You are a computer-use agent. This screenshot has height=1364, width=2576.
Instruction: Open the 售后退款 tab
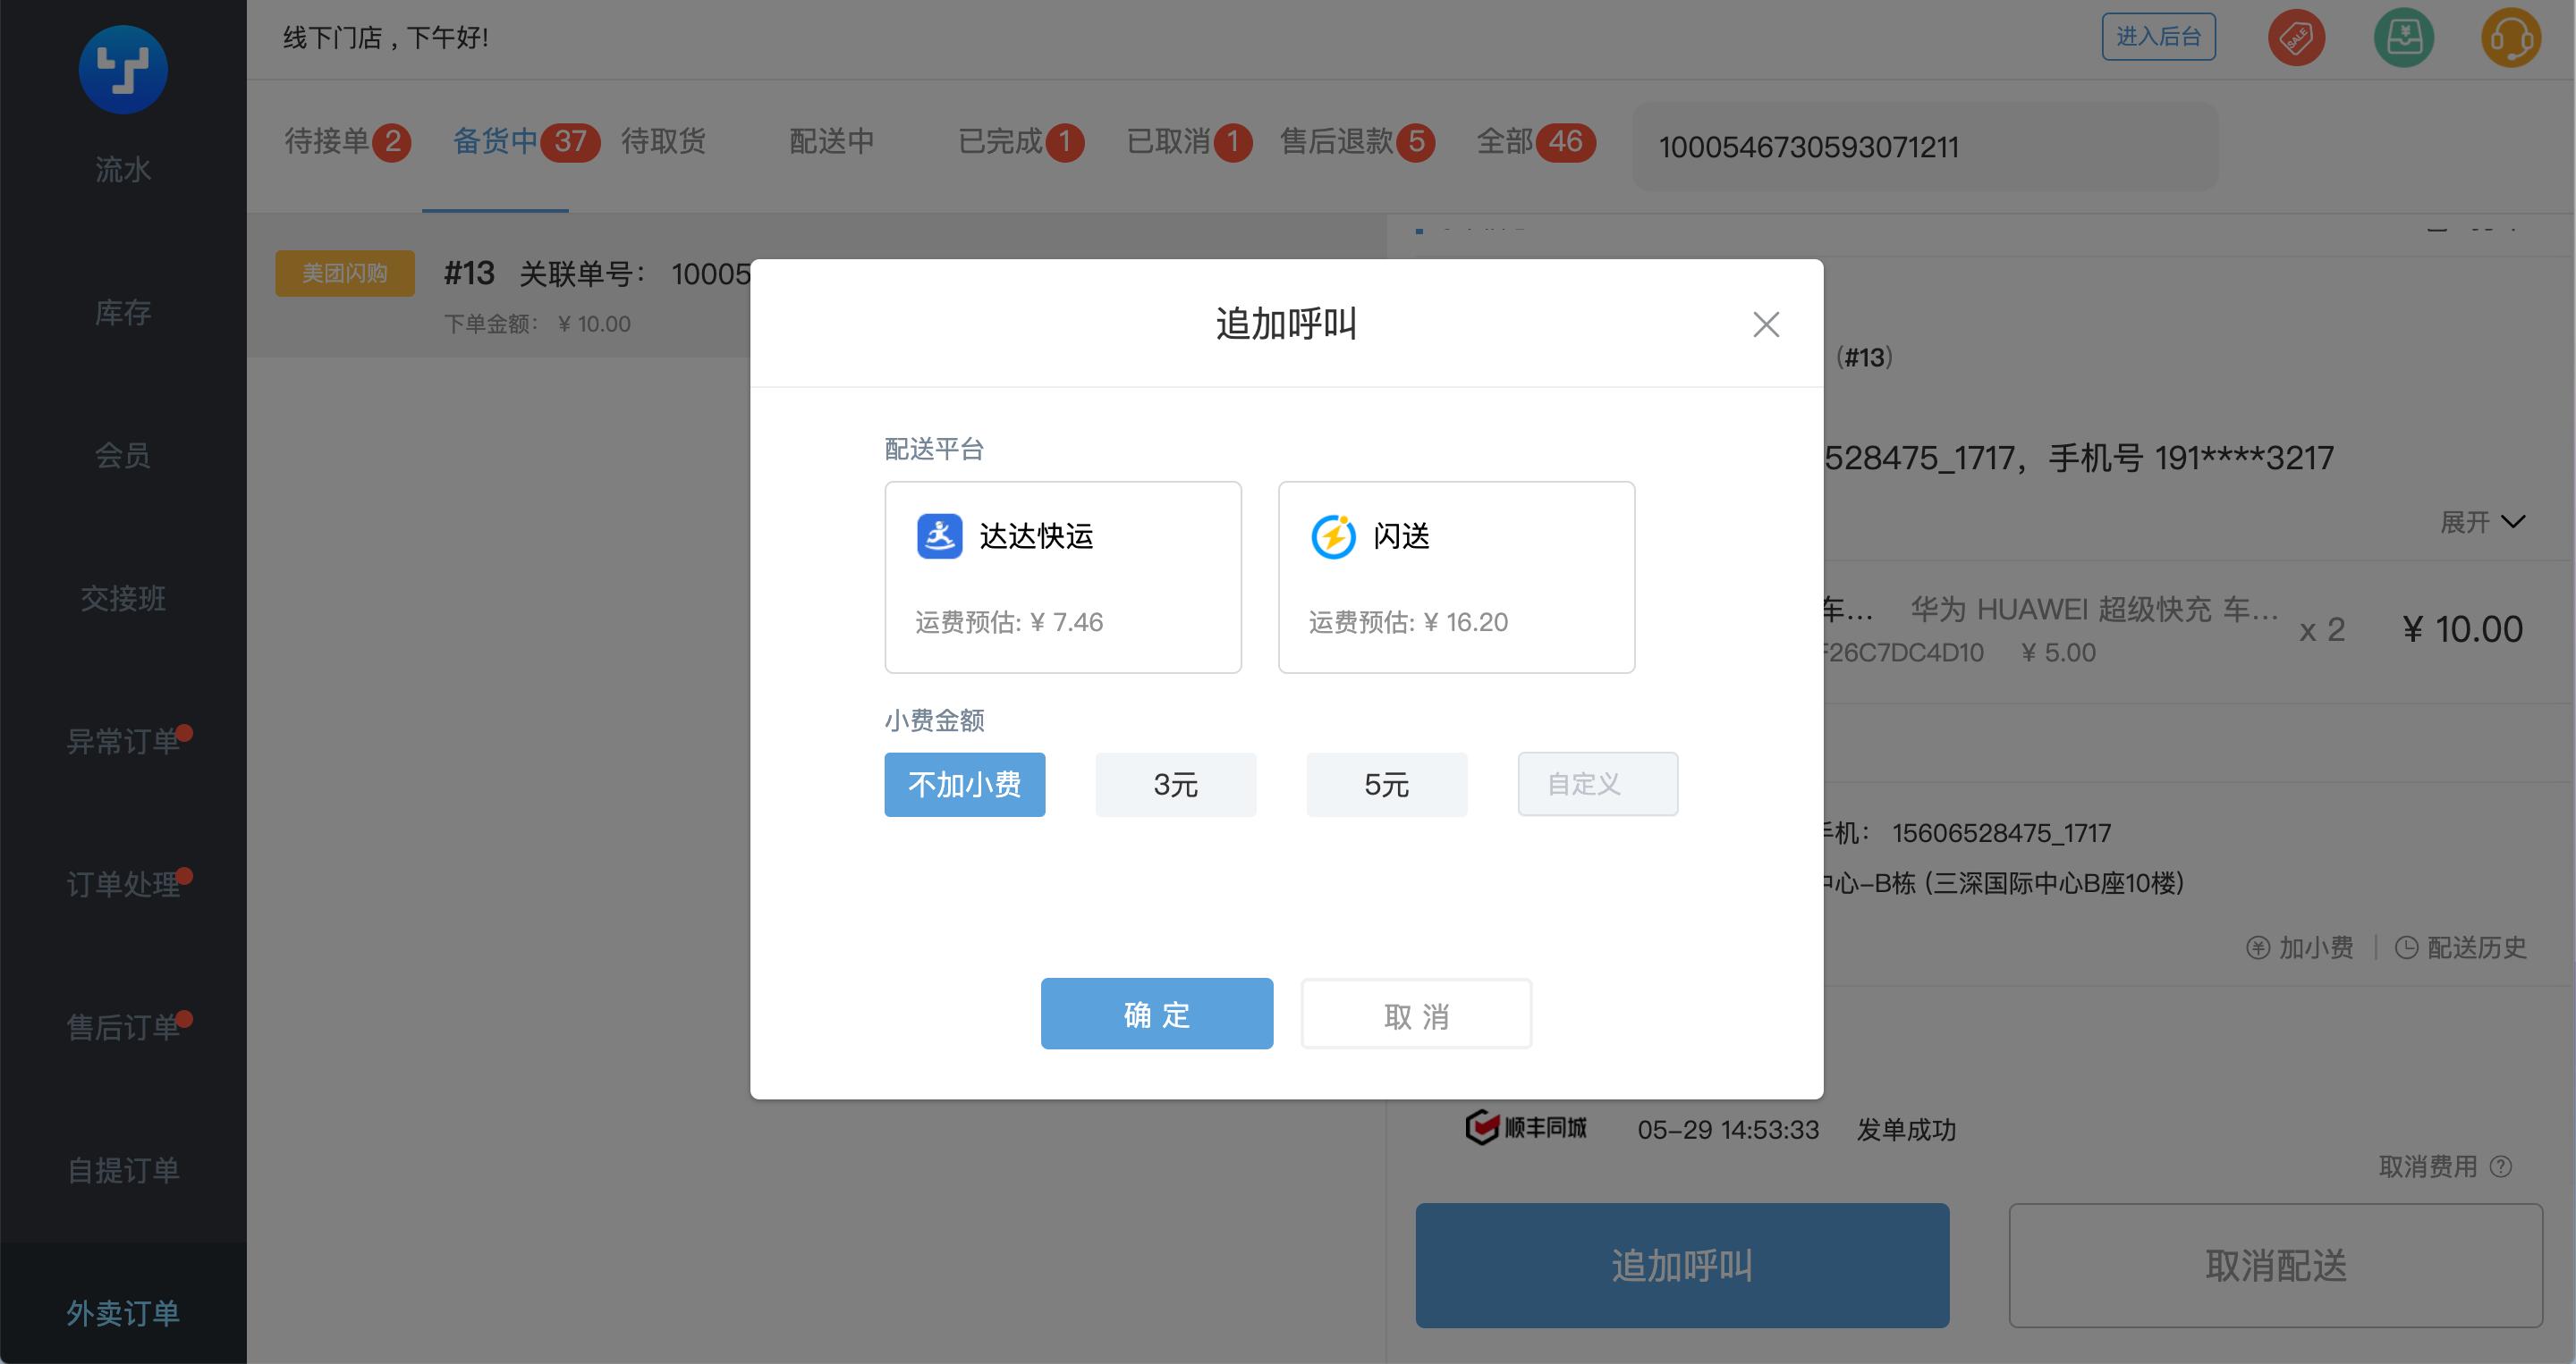pyautogui.click(x=1337, y=141)
